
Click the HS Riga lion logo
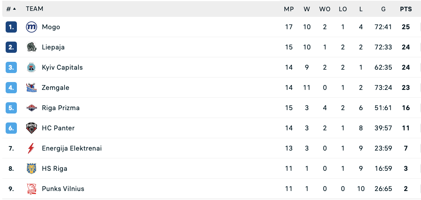pos(32,169)
